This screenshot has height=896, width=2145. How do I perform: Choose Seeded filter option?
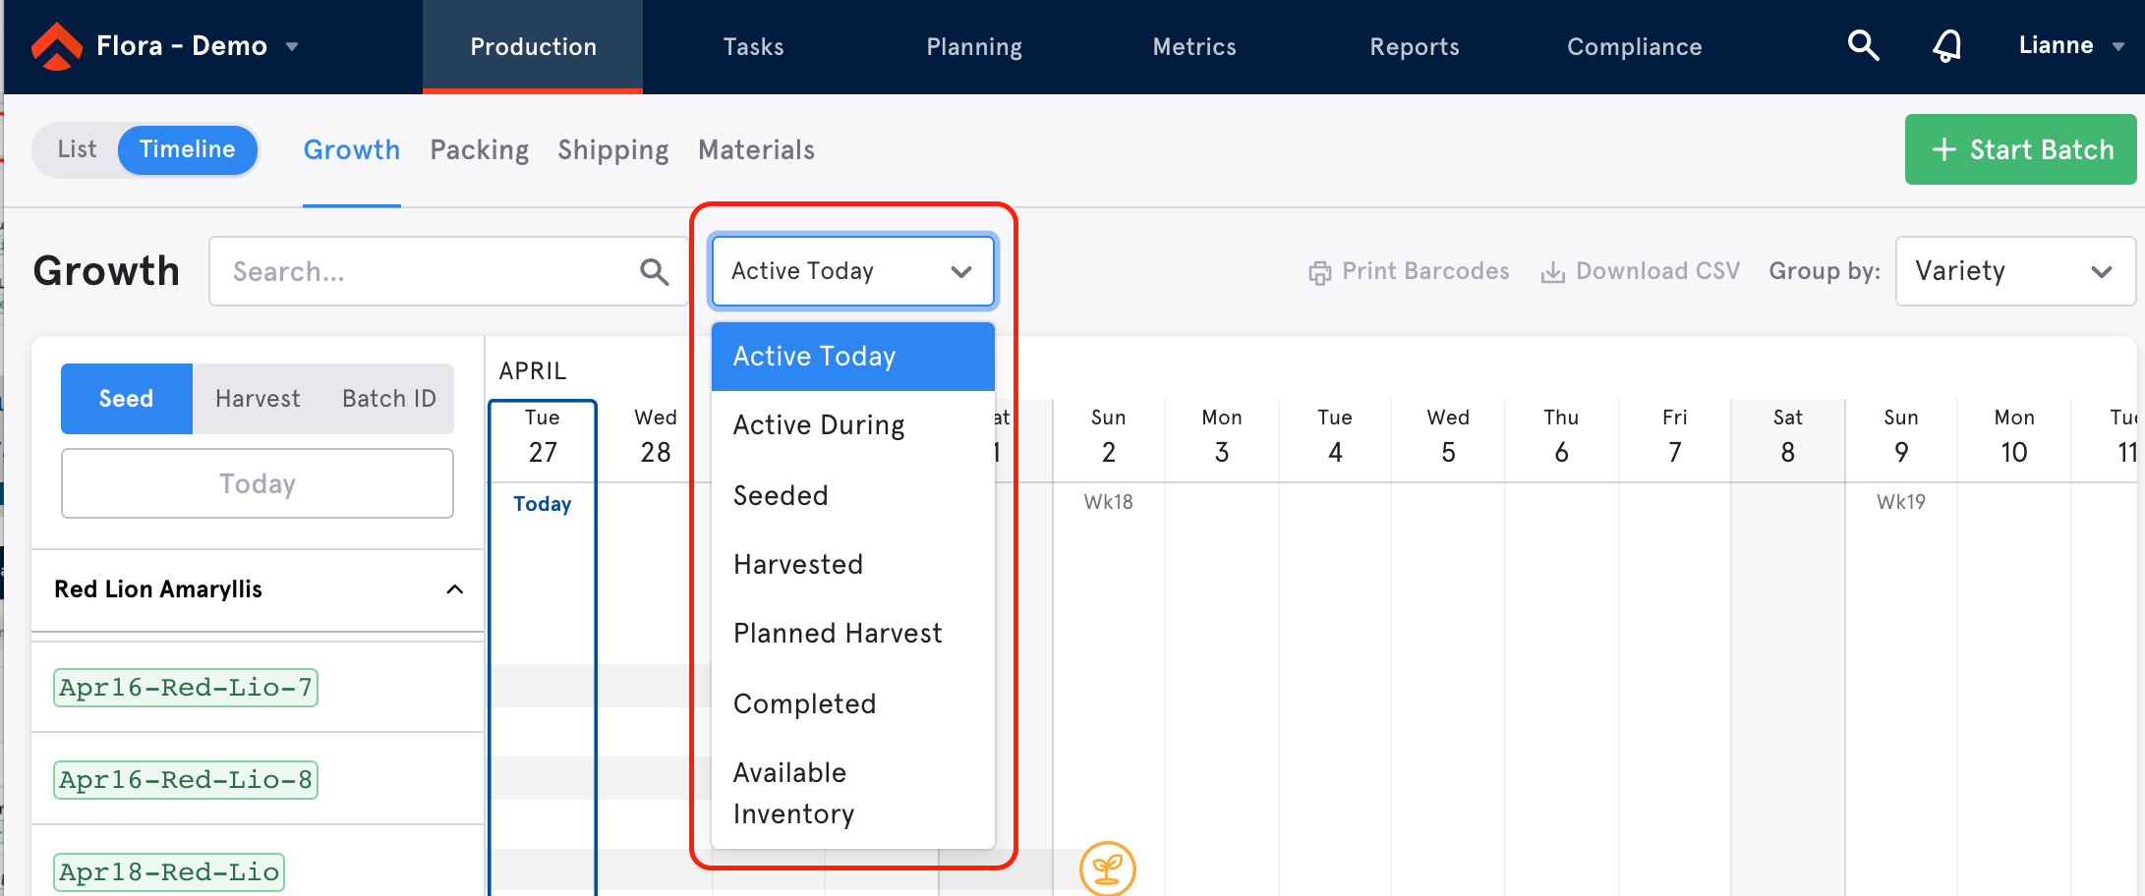pos(853,495)
